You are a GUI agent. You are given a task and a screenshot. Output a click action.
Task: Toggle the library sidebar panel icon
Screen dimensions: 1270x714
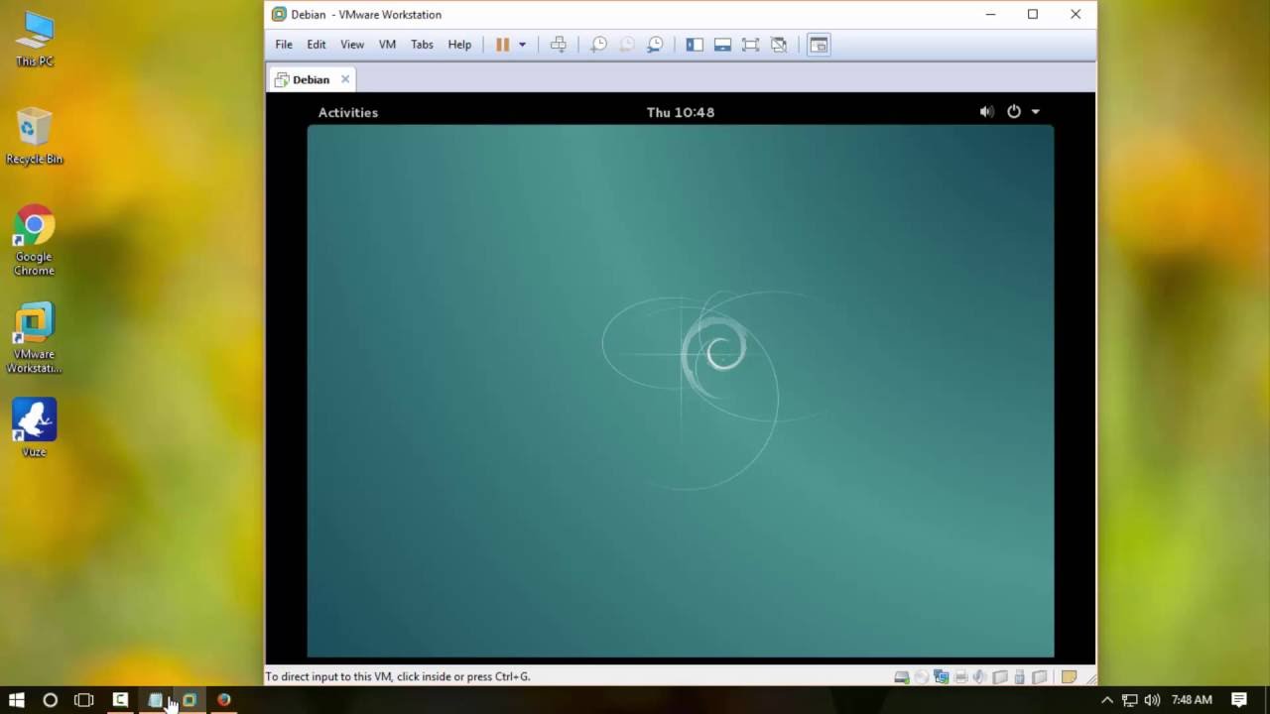[x=695, y=45]
